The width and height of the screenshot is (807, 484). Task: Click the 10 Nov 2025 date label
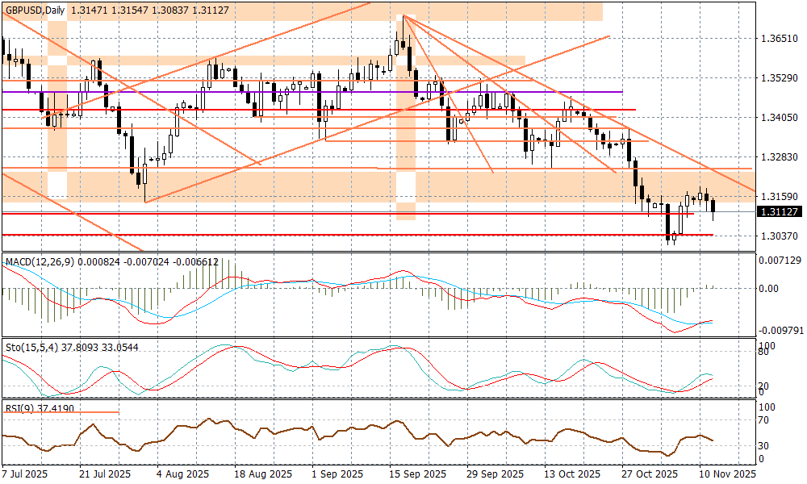tap(727, 474)
